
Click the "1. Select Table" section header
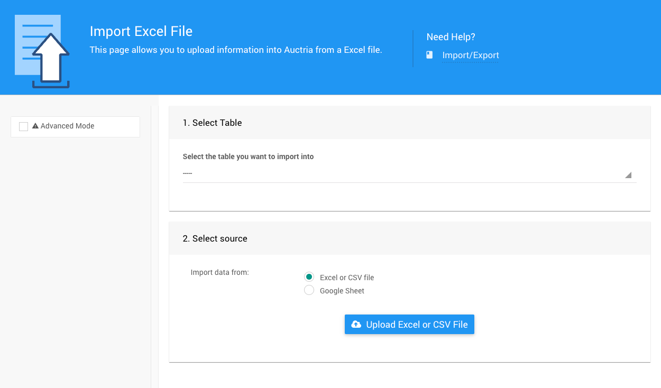coord(212,123)
